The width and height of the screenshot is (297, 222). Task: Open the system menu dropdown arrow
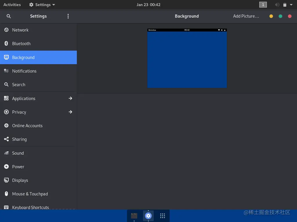click(x=291, y=5)
